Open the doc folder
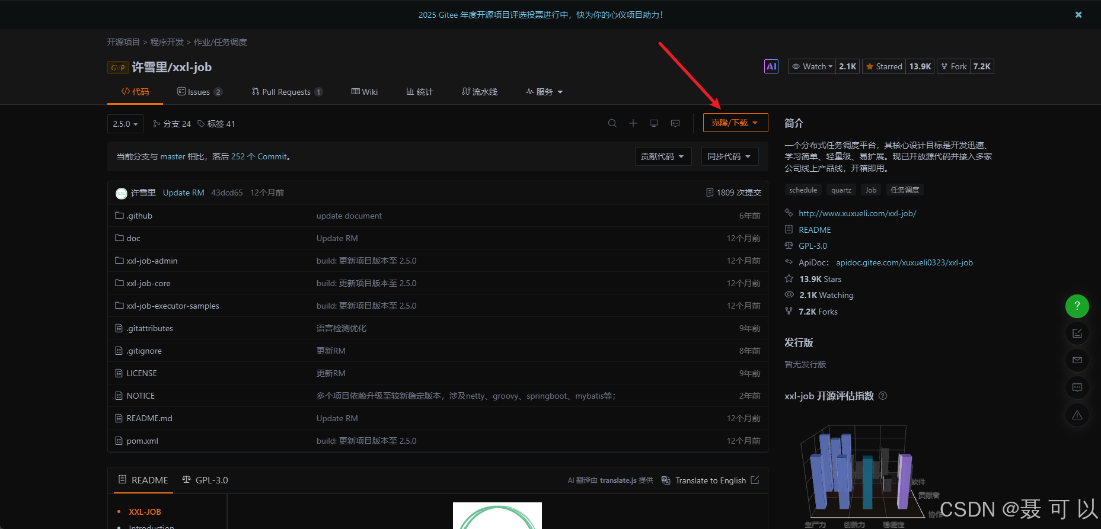Viewport: 1101px width, 529px height. [x=133, y=238]
